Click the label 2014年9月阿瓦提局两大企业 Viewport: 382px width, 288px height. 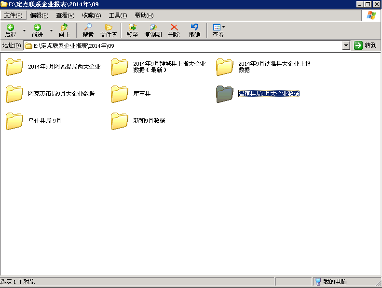pyautogui.click(x=64, y=67)
